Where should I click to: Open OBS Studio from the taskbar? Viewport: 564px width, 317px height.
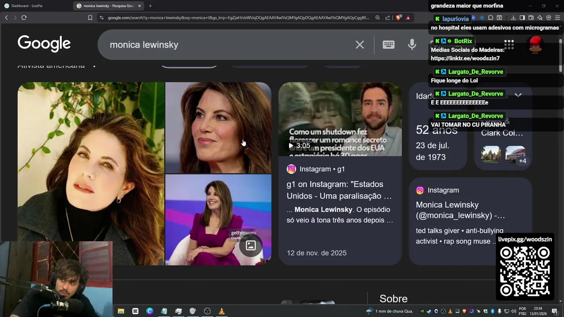point(207,311)
